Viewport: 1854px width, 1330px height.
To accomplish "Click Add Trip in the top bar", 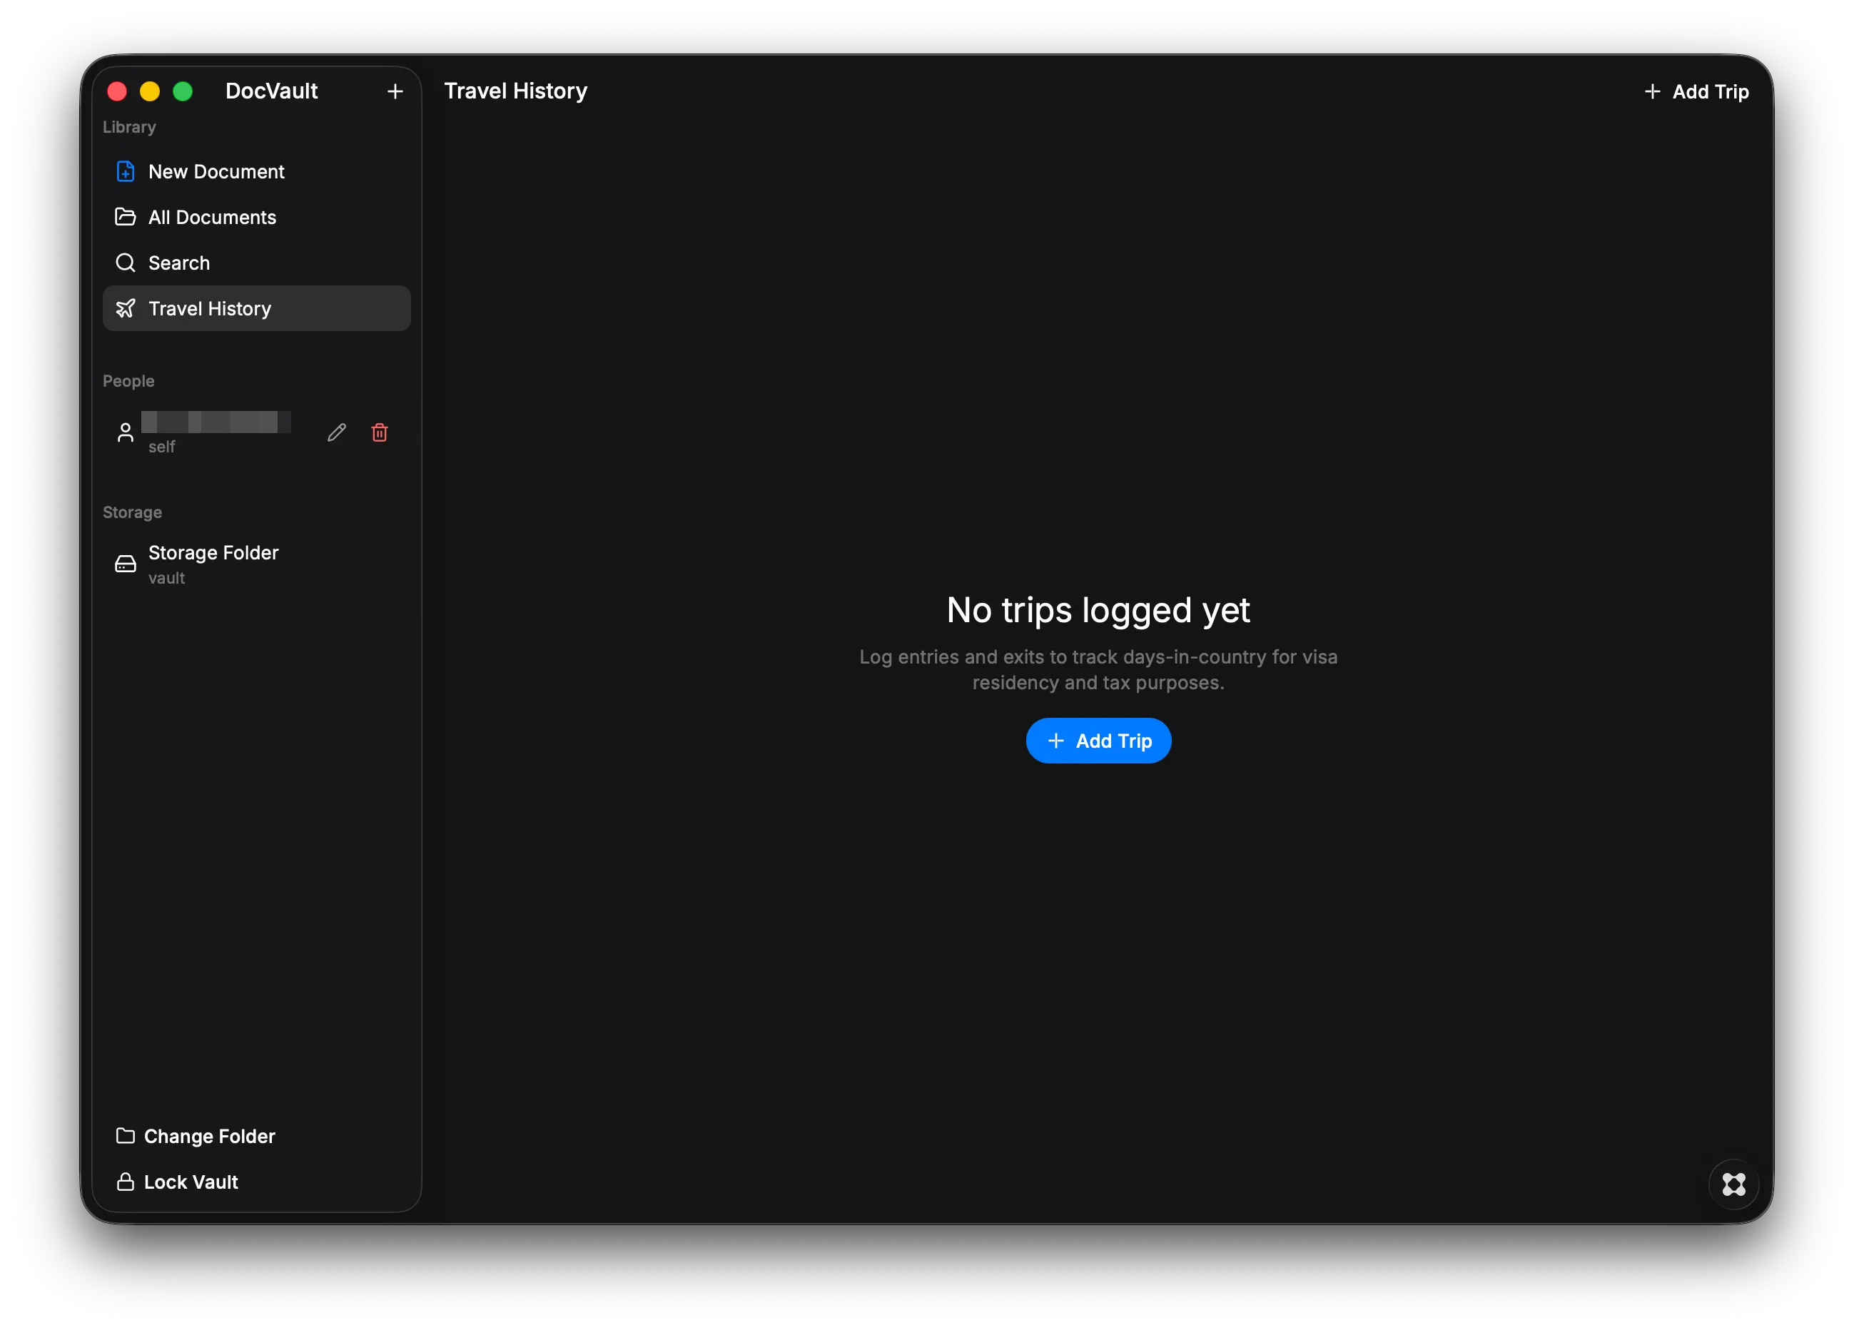I will pyautogui.click(x=1696, y=91).
